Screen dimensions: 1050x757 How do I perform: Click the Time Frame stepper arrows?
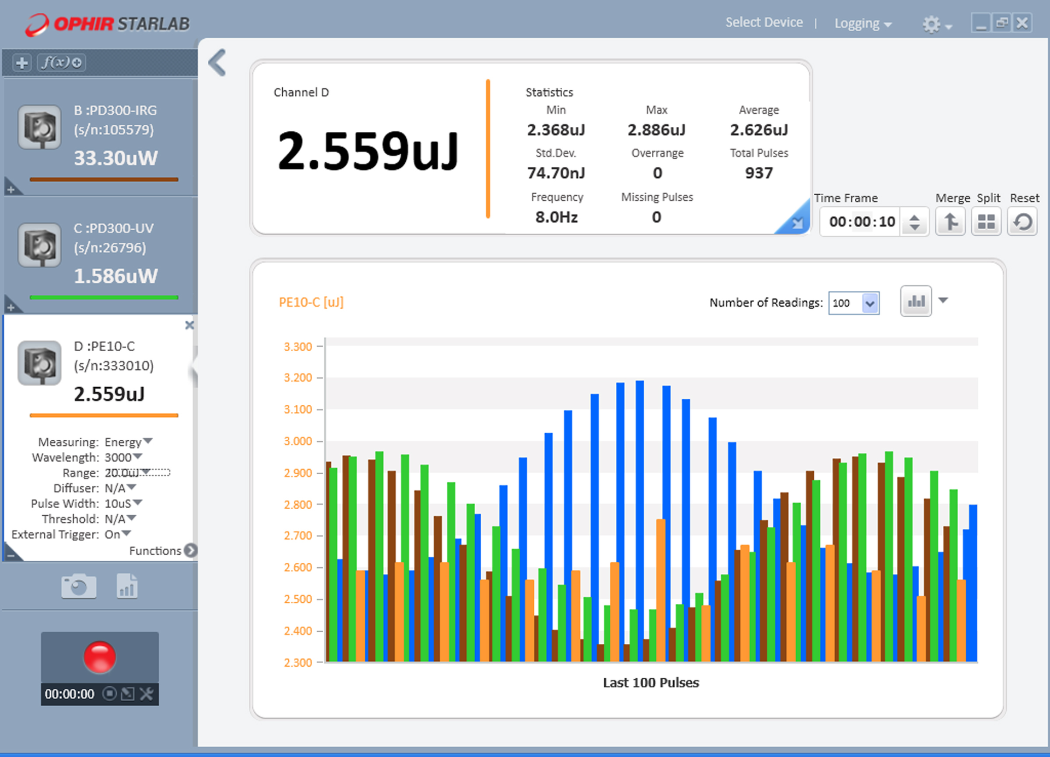click(x=914, y=222)
